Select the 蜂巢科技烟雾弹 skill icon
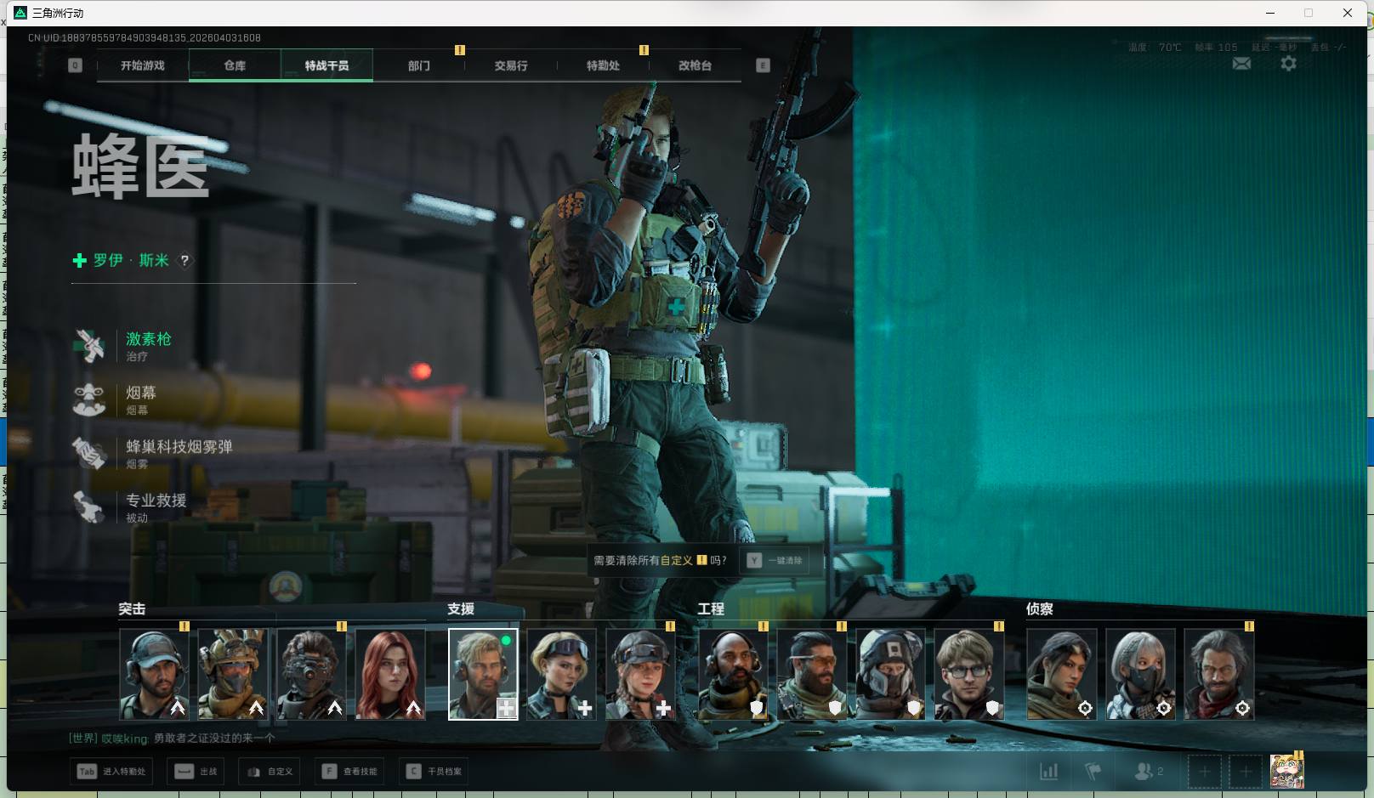 point(89,453)
